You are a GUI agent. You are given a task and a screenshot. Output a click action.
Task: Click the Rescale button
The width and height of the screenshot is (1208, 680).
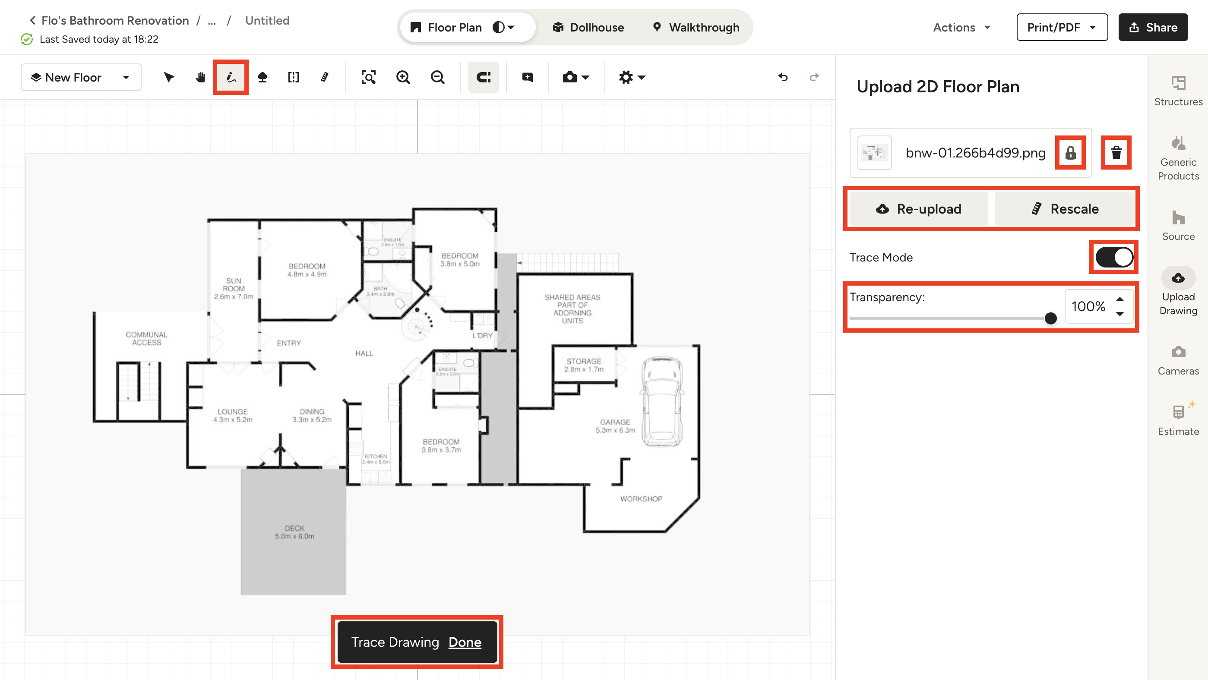tap(1065, 208)
